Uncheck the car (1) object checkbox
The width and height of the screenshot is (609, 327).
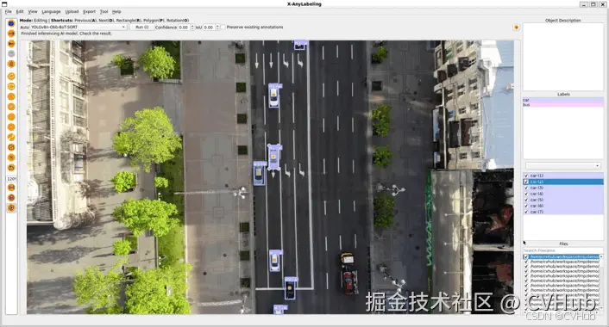526,176
